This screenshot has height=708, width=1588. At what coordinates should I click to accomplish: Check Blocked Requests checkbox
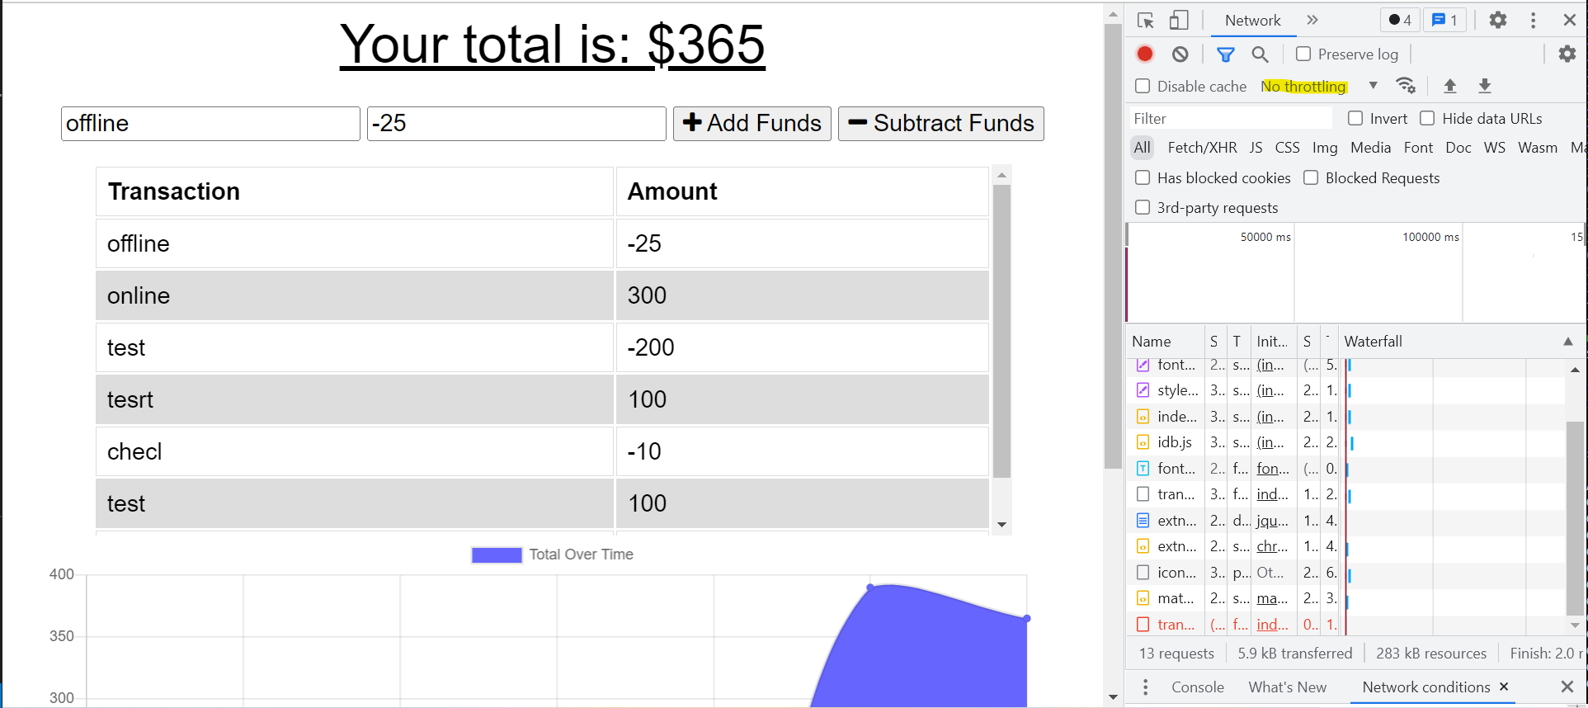pos(1311,177)
